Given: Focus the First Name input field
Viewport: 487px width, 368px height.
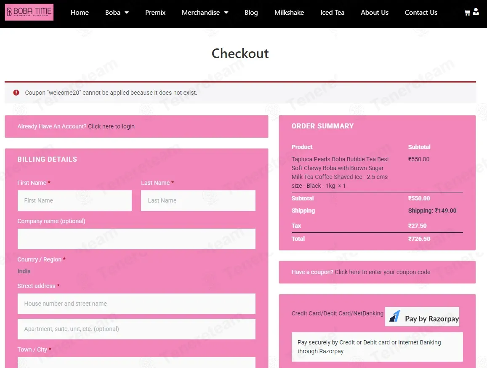Looking at the screenshot, I should [x=75, y=201].
